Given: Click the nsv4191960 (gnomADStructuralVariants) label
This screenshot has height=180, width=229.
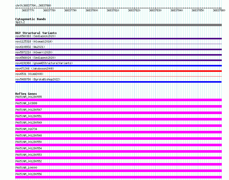Looking at the screenshot, I should (44, 63).
